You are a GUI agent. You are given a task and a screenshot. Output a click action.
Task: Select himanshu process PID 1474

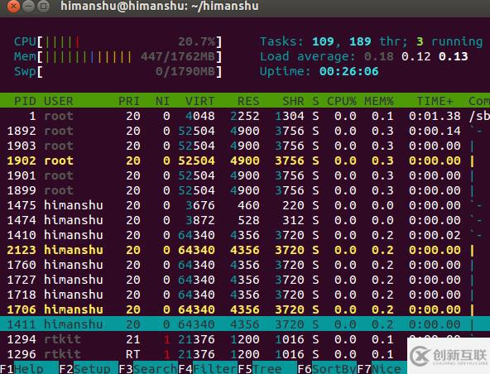[245, 220]
